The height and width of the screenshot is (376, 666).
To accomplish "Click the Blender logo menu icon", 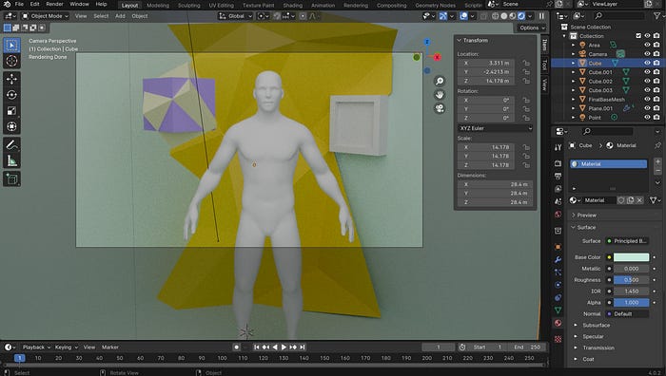I will tap(7, 4).
